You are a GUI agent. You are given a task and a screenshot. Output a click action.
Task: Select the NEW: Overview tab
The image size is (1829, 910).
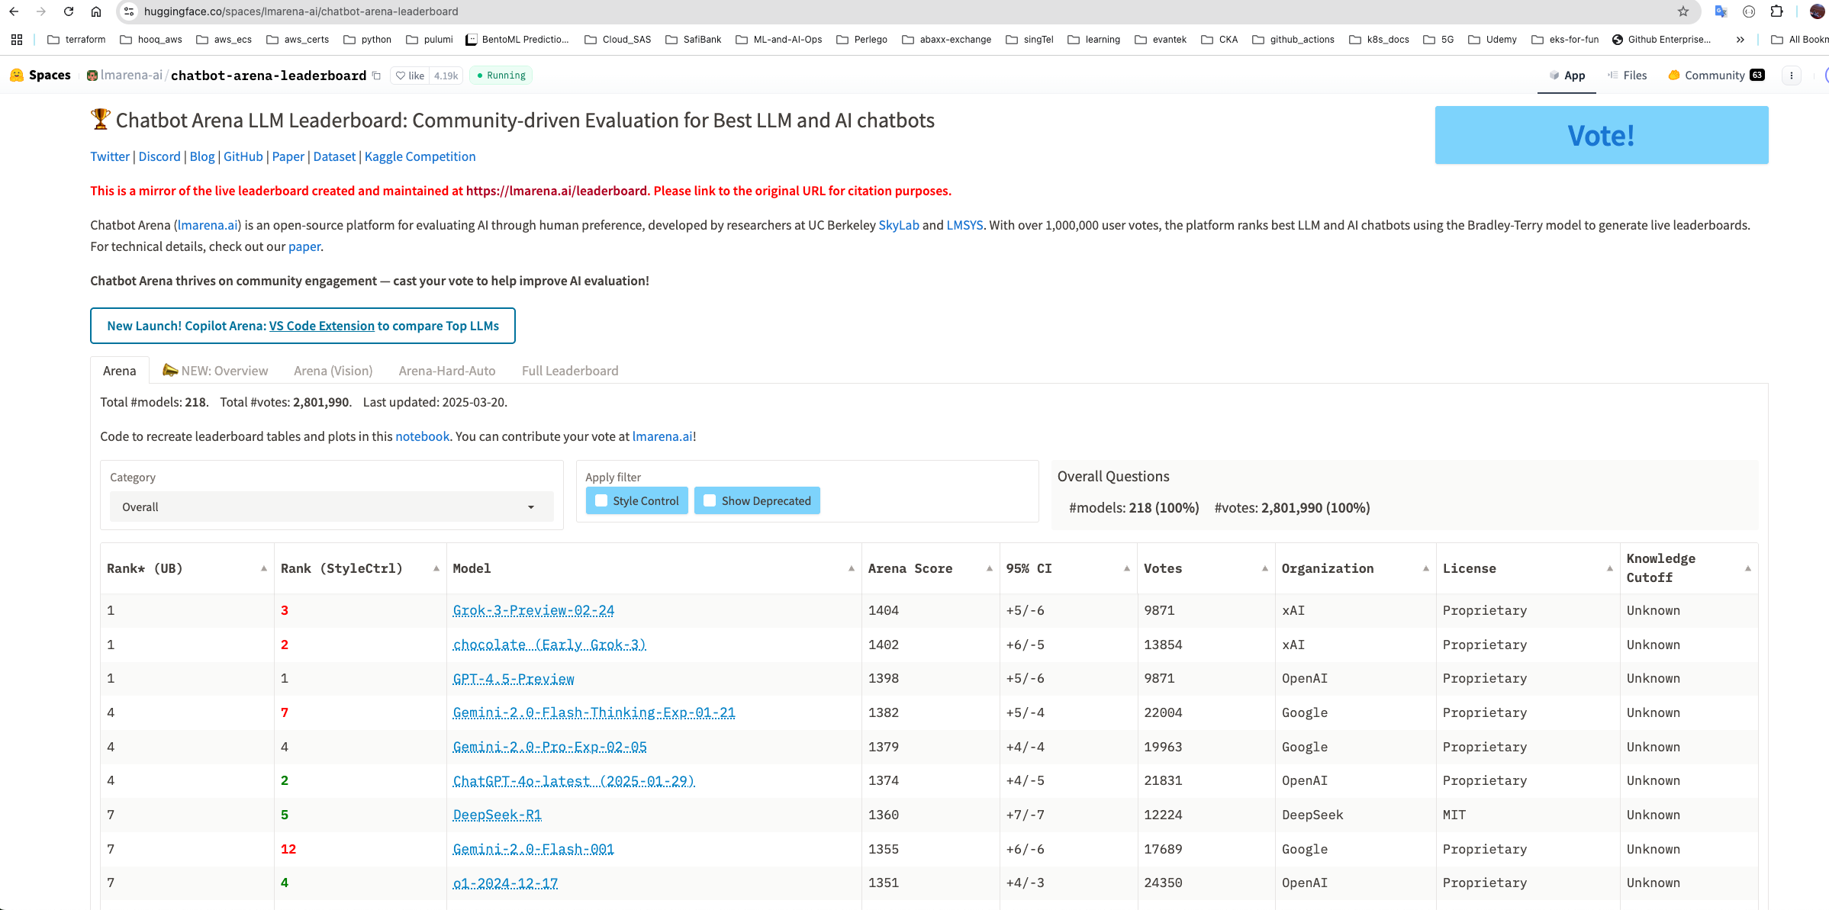215,371
